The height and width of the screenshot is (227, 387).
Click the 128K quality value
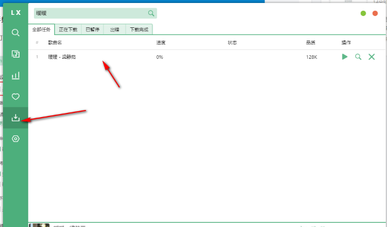(x=311, y=57)
